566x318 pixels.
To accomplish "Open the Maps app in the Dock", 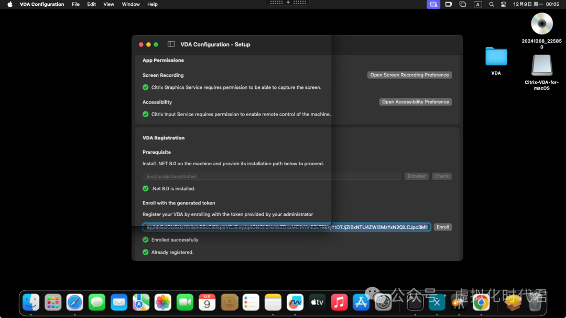I will coord(141,302).
